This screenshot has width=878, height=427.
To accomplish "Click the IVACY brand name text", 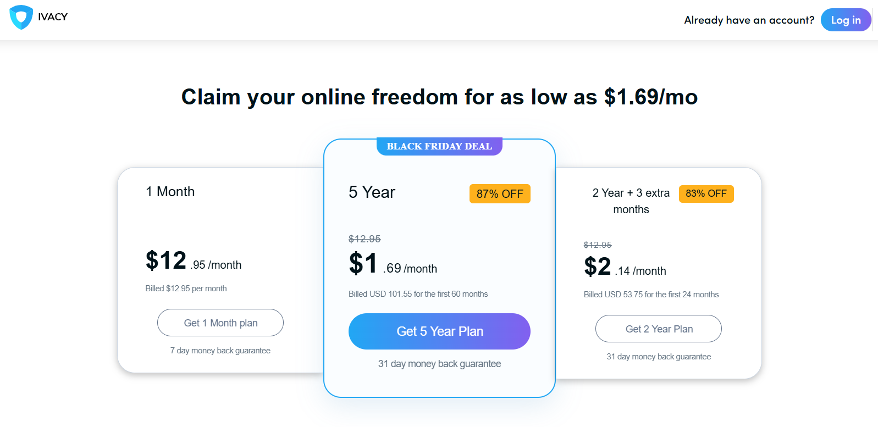I will [x=53, y=17].
